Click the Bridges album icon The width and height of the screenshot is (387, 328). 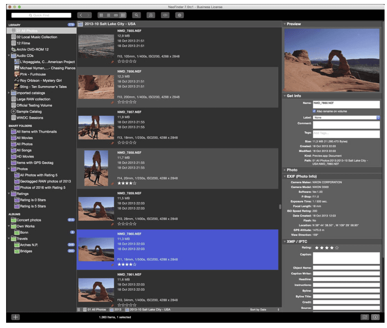17,251
